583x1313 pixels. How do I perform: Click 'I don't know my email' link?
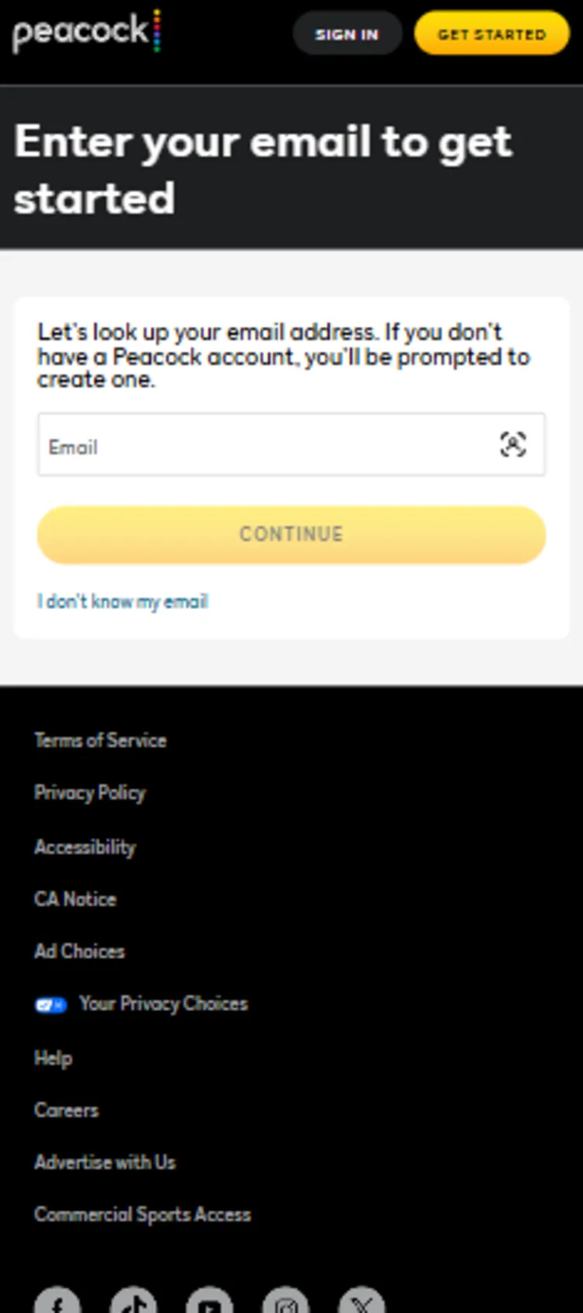coord(123,601)
